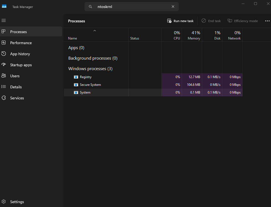Collapse the Windows processes (3) group
The height and width of the screenshot is (207, 271).
pos(90,69)
